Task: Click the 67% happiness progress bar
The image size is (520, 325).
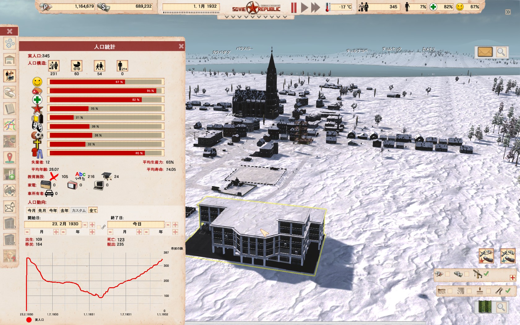Action: 106,82
